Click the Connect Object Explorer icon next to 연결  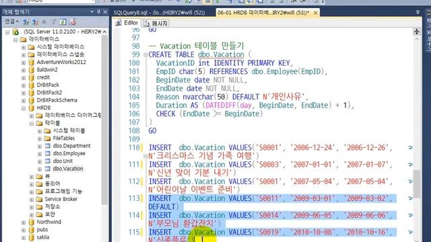26,22
